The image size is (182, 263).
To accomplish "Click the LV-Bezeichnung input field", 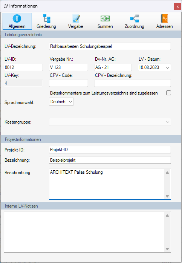I will 110,46.
